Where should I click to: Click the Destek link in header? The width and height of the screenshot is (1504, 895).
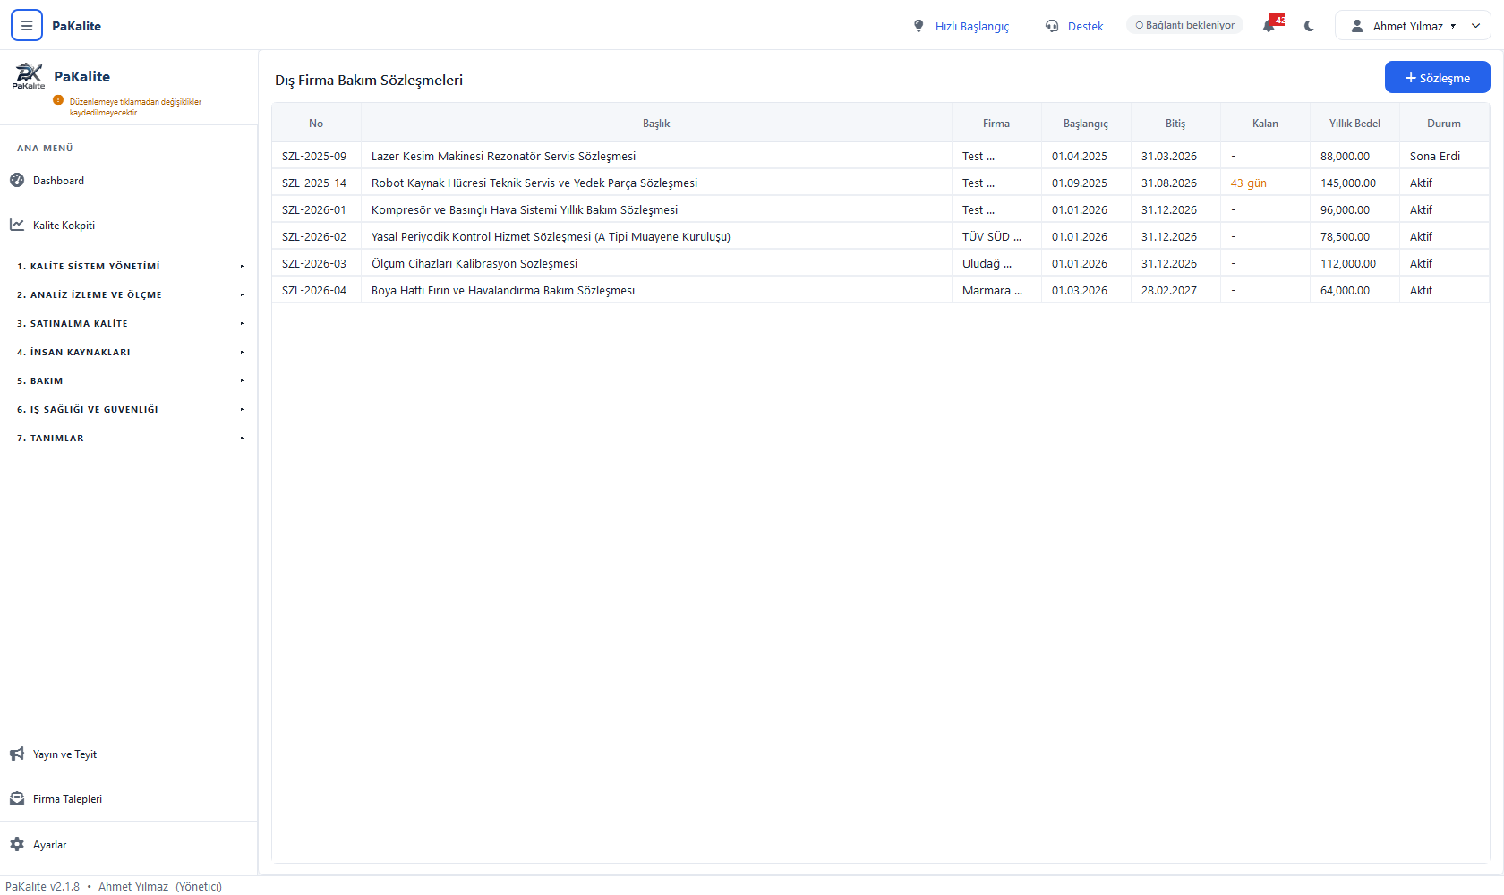pyautogui.click(x=1085, y=27)
